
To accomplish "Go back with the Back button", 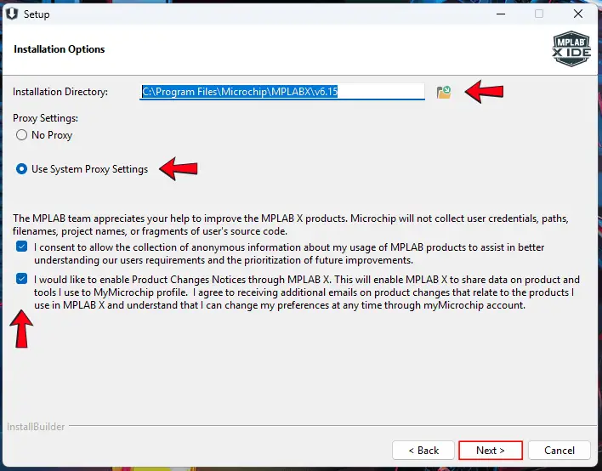I will [423, 450].
